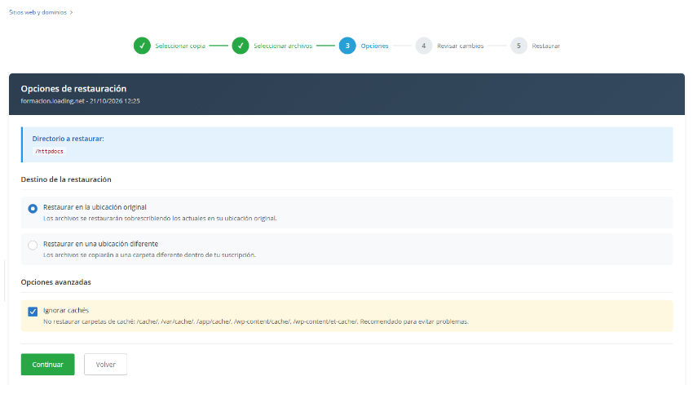Image resolution: width=693 pixels, height=394 pixels.
Task: Select the 'Restaurar' step label
Action: click(x=545, y=46)
